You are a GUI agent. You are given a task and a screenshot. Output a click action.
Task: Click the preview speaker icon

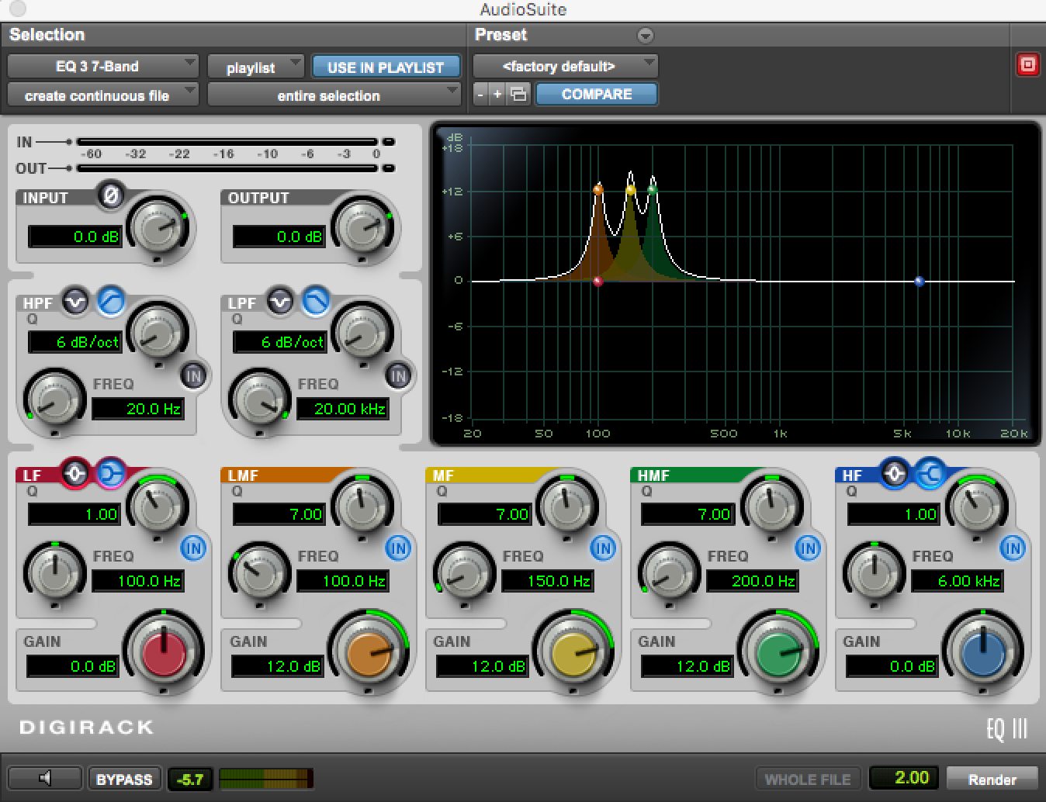45,779
